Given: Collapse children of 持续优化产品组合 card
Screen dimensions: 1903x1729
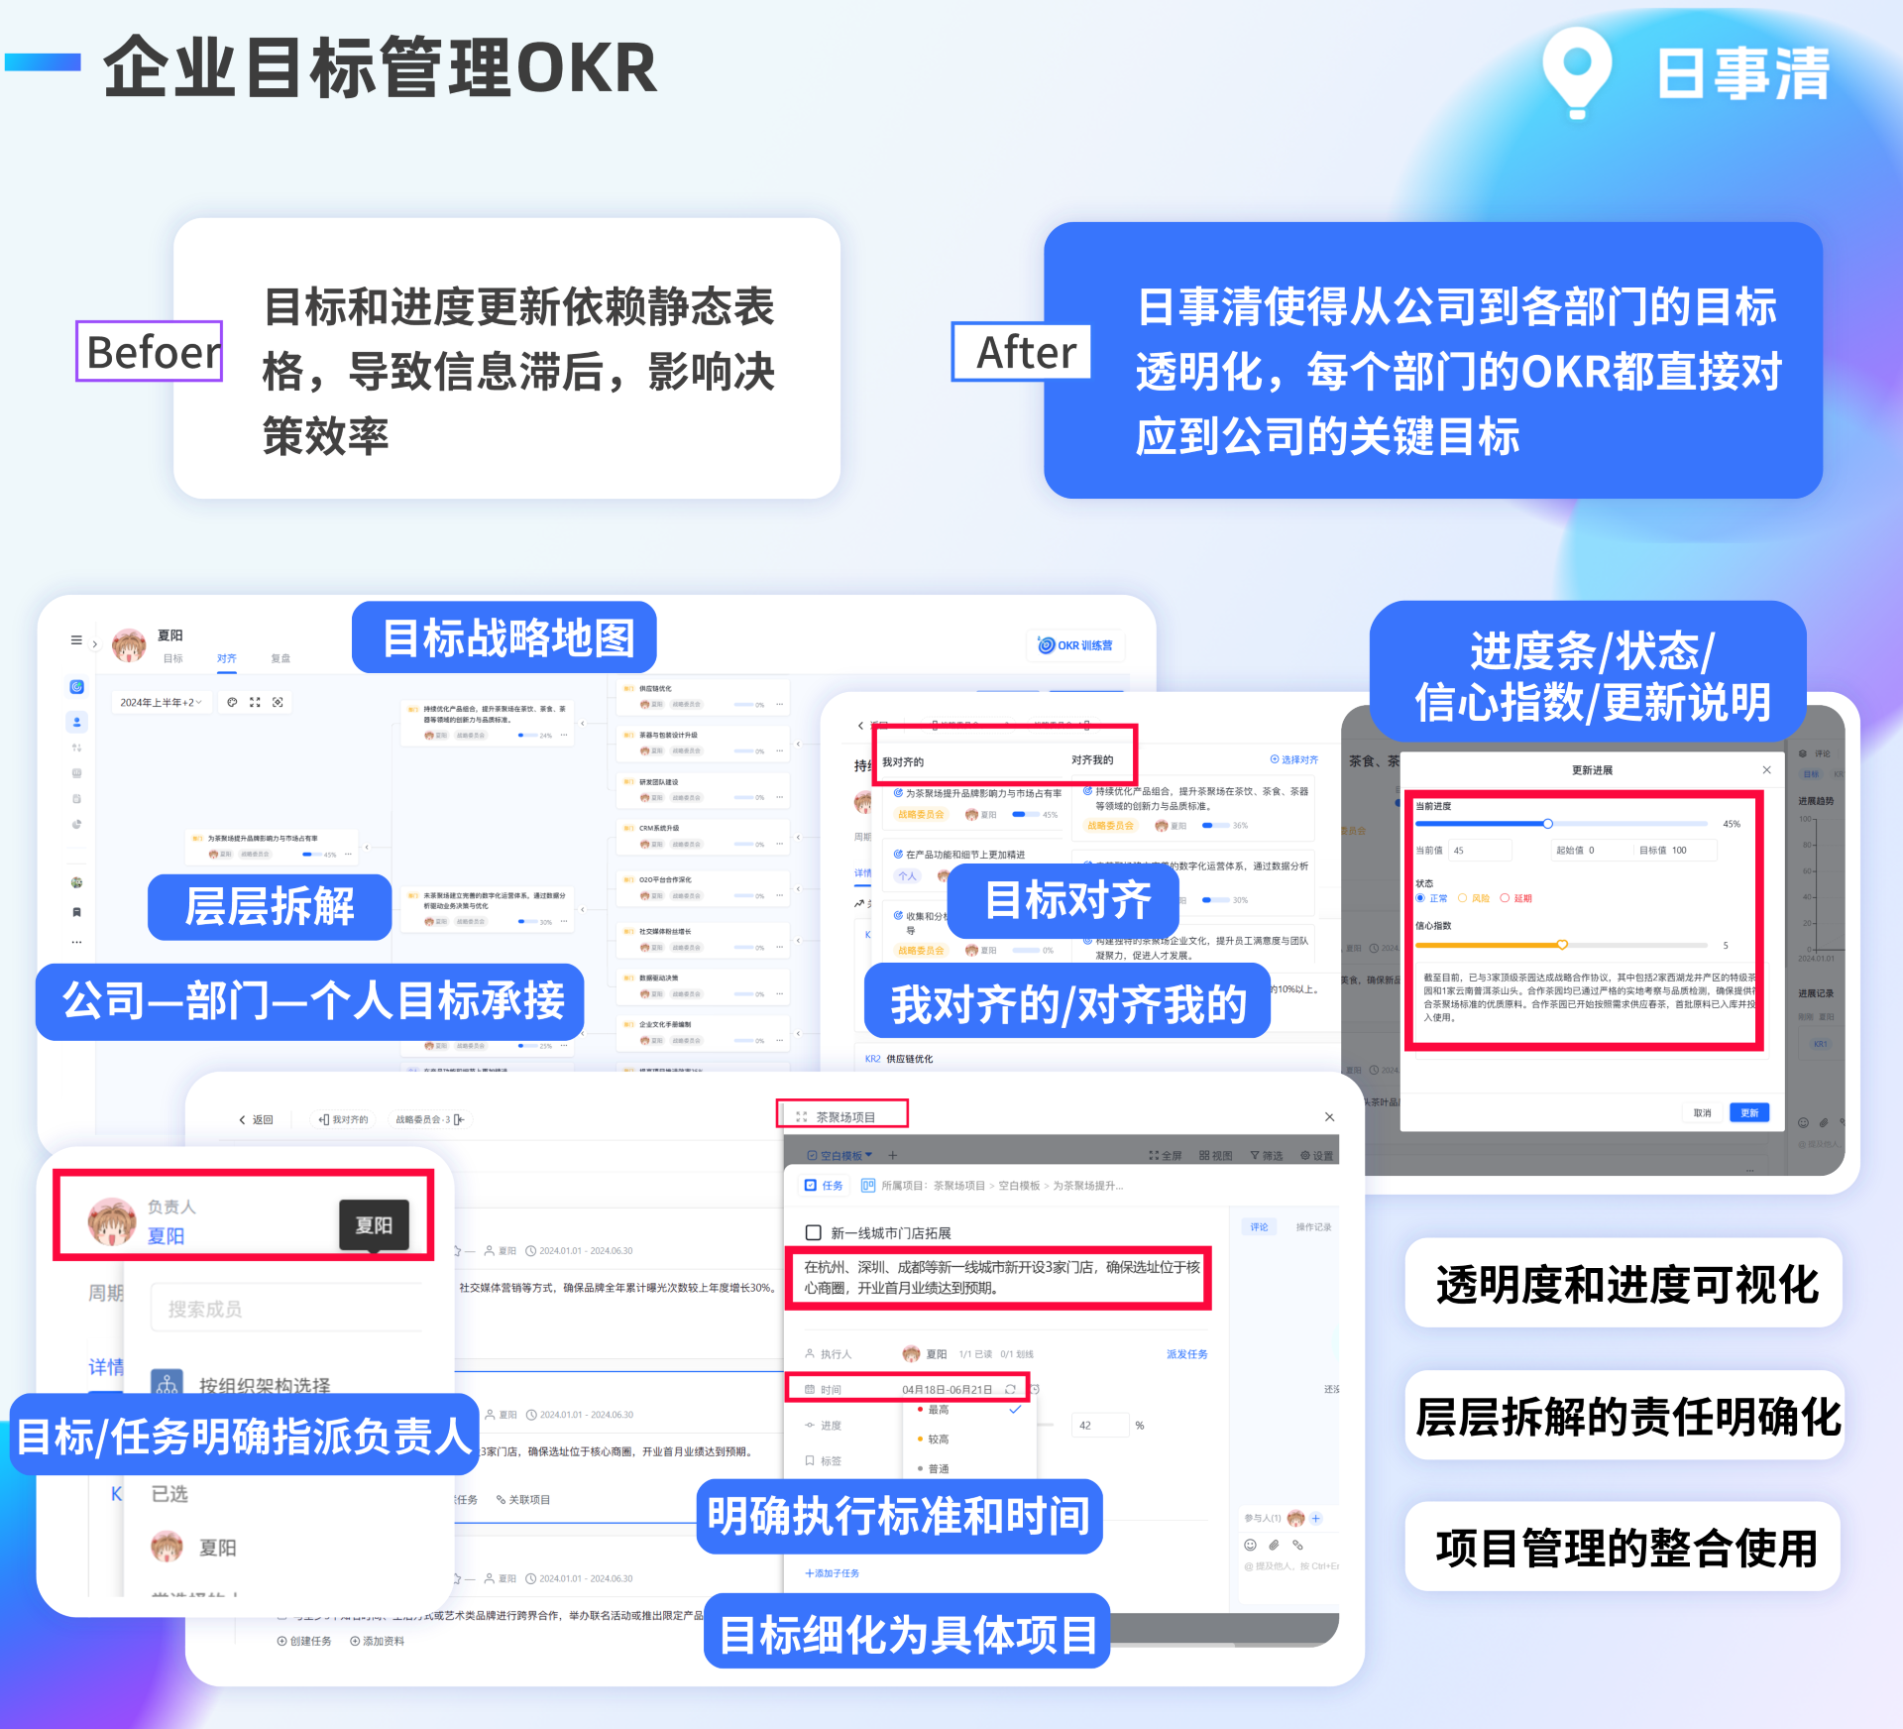Looking at the screenshot, I should [x=583, y=724].
